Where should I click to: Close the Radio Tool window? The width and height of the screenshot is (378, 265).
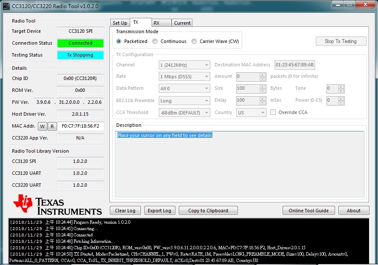click(x=365, y=5)
